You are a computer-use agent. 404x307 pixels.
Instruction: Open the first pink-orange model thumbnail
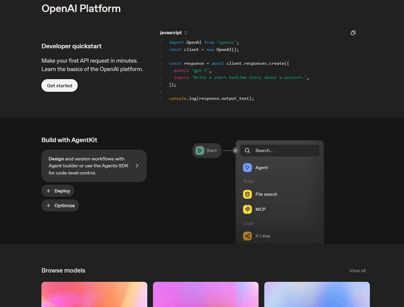coord(94,294)
